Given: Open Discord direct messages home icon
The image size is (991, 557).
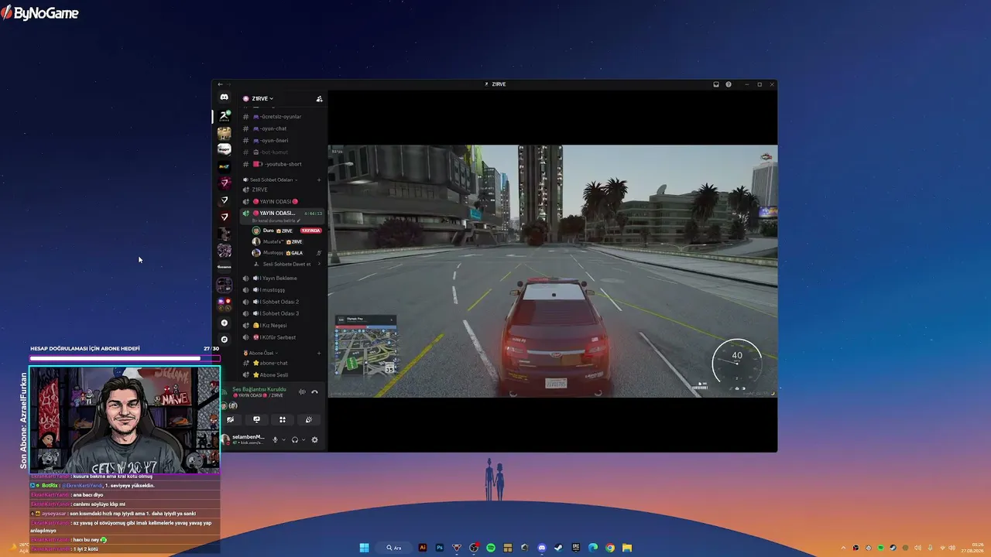Looking at the screenshot, I should pos(224,97).
